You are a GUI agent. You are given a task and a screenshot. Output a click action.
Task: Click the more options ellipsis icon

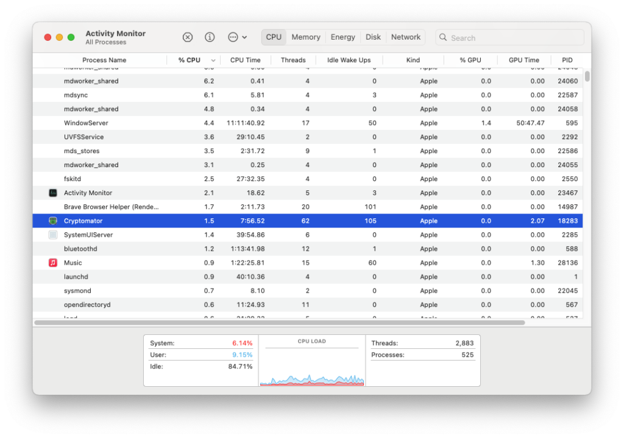[233, 37]
